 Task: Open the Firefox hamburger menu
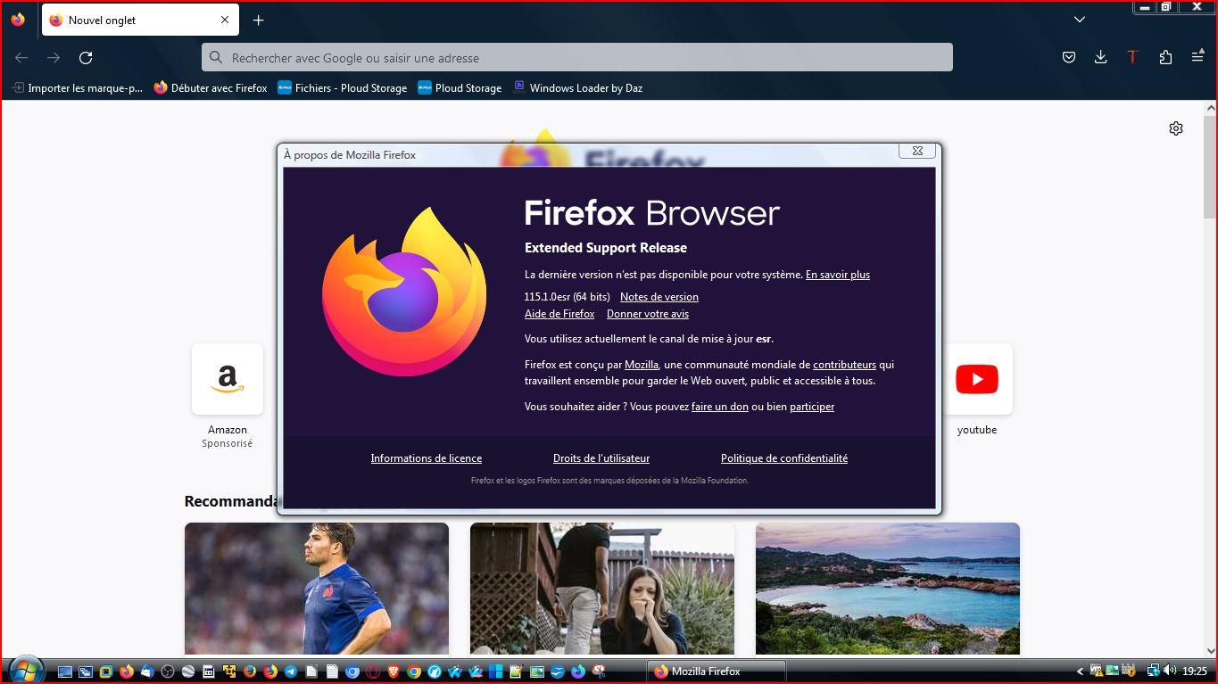point(1197,57)
